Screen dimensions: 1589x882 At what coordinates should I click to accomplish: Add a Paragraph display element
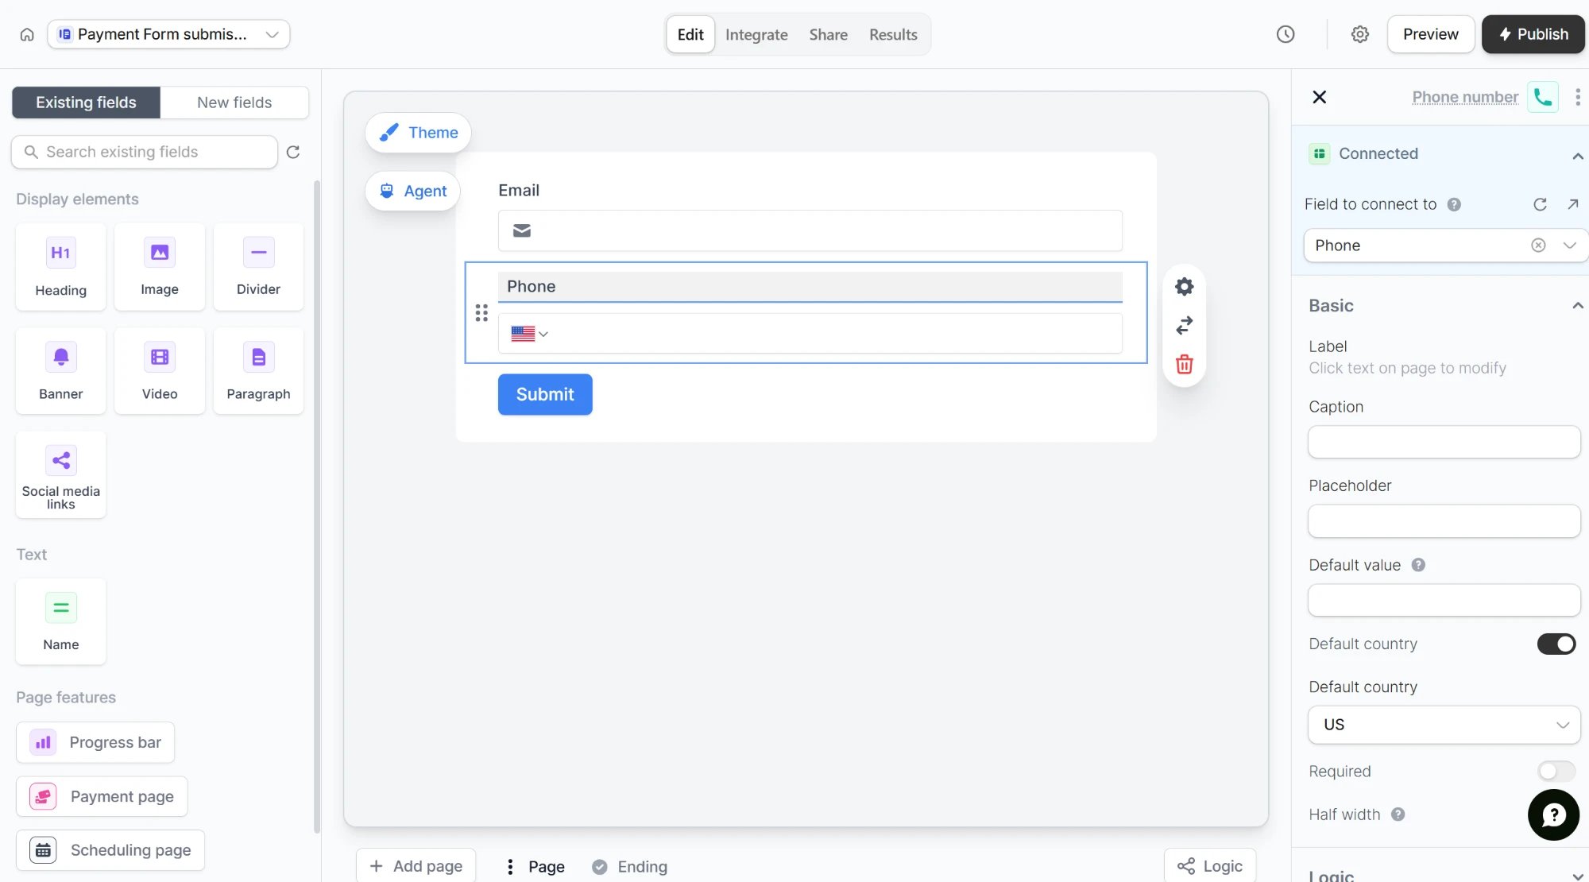258,370
